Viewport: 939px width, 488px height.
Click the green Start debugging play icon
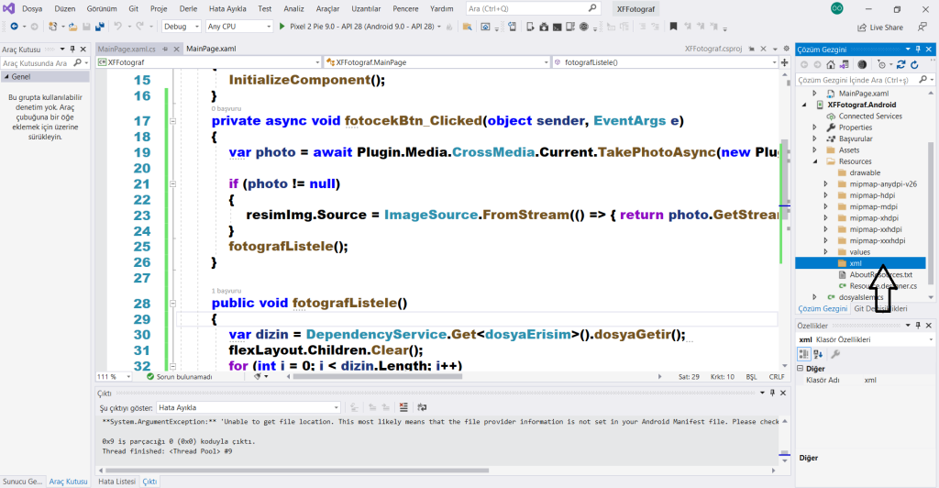[x=282, y=27]
